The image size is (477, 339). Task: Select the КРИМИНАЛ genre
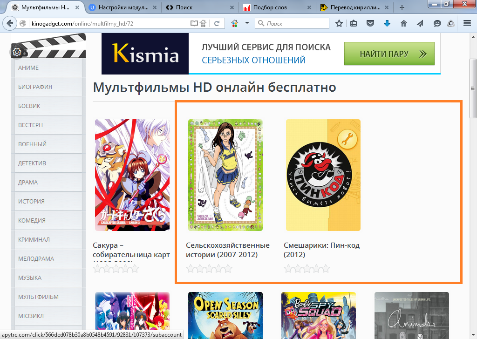tap(48, 239)
